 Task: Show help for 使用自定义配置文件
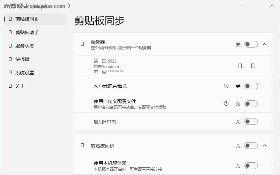coord(226,104)
